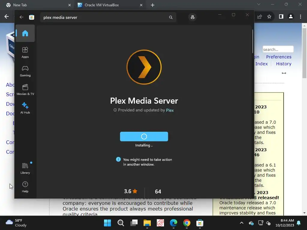The image size is (307, 230).
Task: Open Windows Start menu
Action: pyautogui.click(x=108, y=223)
